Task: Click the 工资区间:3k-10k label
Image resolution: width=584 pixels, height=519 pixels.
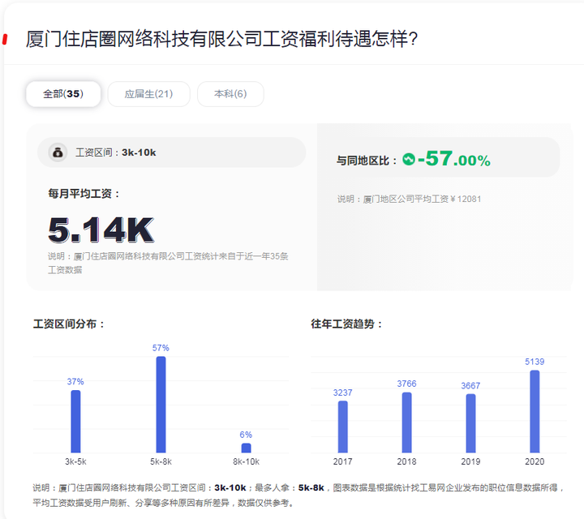Action: click(116, 152)
